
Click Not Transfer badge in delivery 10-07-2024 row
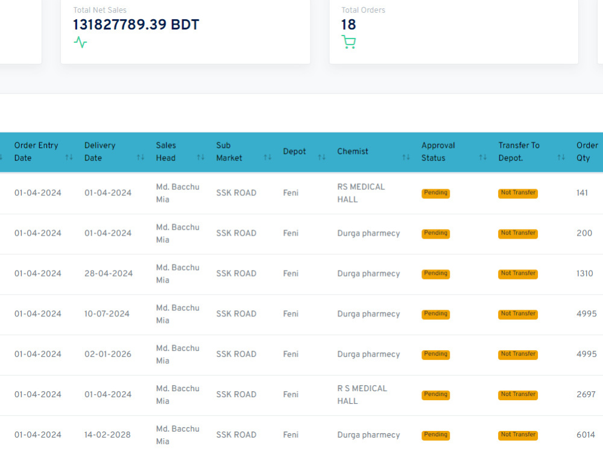[x=518, y=314]
